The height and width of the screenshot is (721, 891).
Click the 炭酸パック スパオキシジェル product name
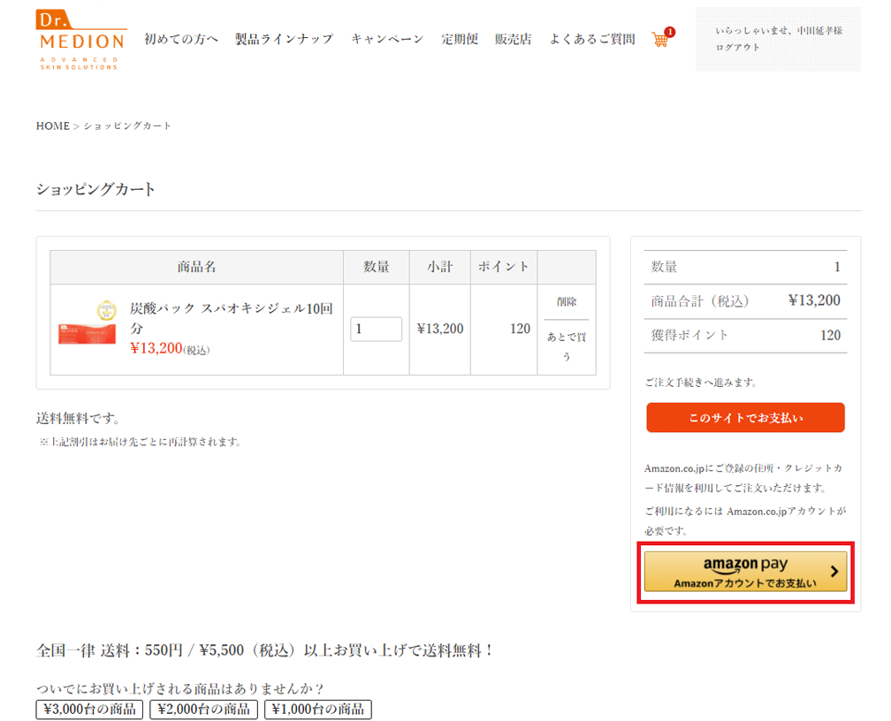click(x=231, y=318)
